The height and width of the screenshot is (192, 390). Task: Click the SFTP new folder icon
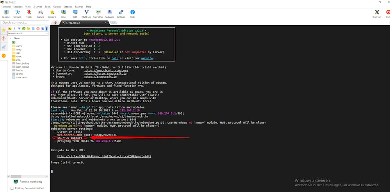pos(28,29)
